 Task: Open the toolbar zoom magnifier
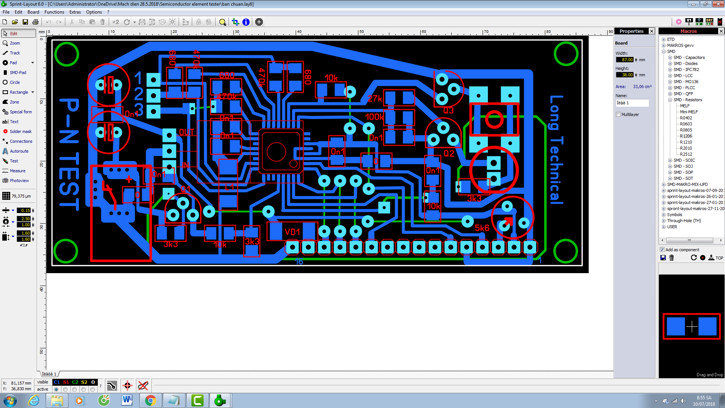(223, 22)
